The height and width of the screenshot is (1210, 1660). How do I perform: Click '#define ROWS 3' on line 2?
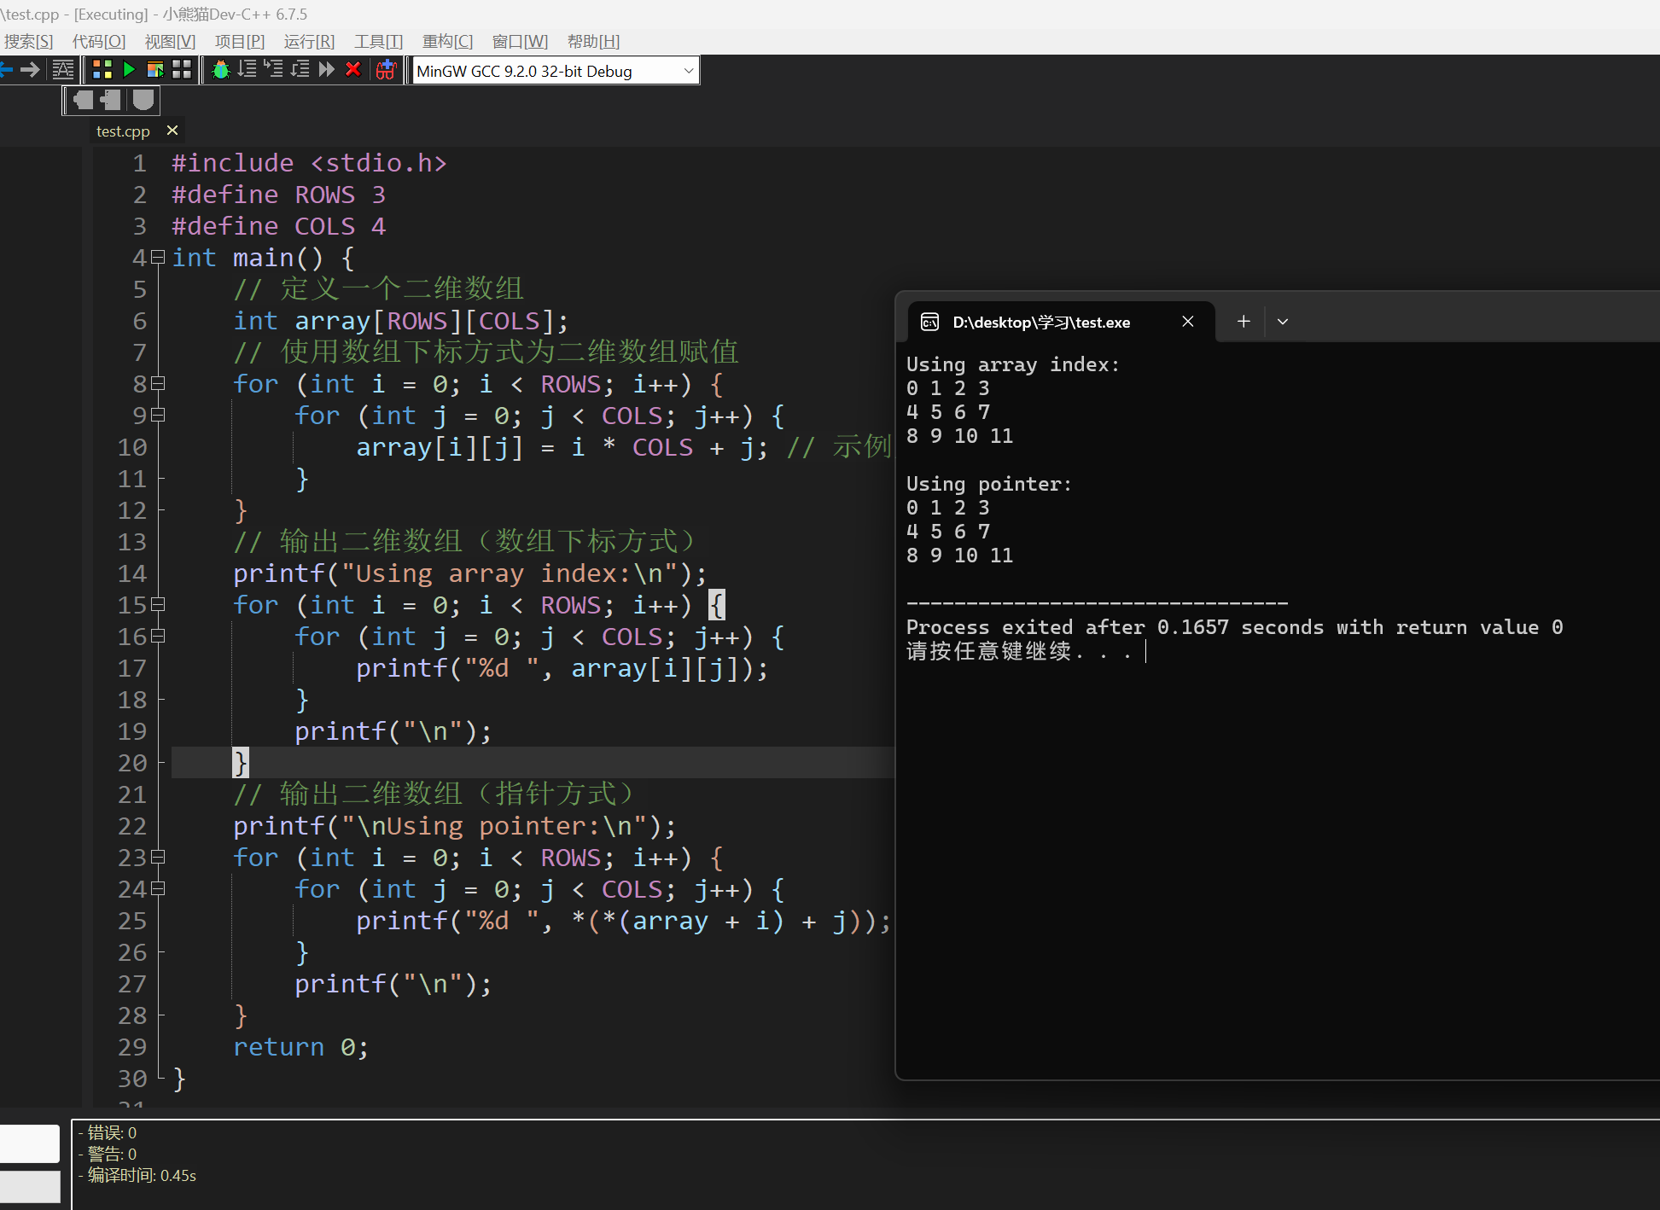coord(279,195)
